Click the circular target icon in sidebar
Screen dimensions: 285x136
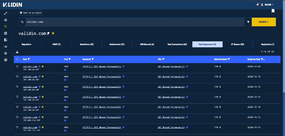coord(6,60)
